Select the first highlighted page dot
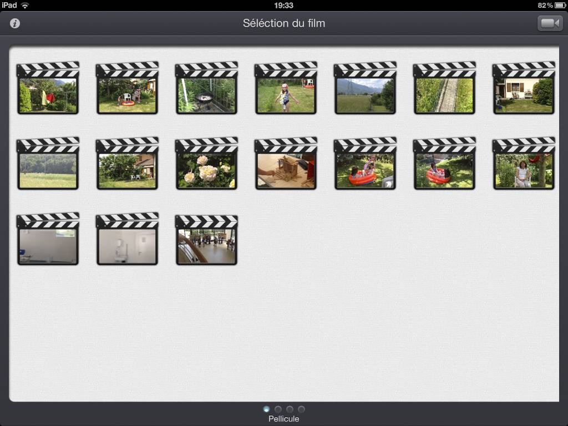Screen dimensions: 568x426 tap(267, 409)
